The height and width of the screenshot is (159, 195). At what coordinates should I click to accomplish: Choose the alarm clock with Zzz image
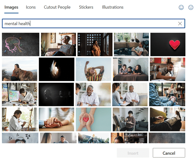coord(19,138)
